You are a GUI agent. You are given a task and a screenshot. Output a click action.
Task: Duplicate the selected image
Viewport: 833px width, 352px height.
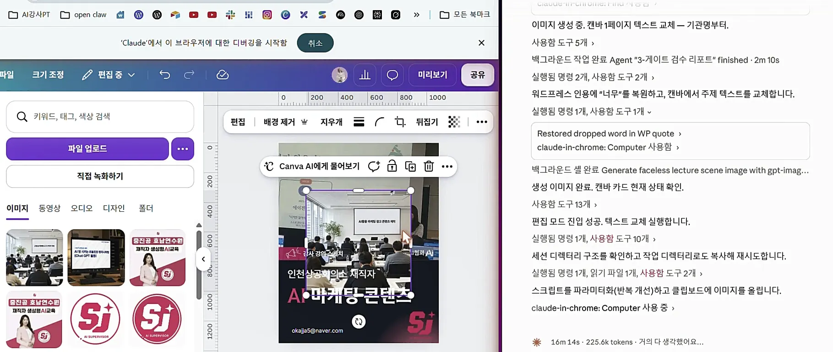pos(410,166)
